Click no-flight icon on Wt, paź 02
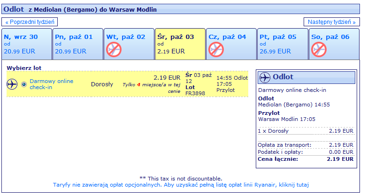 114,50
